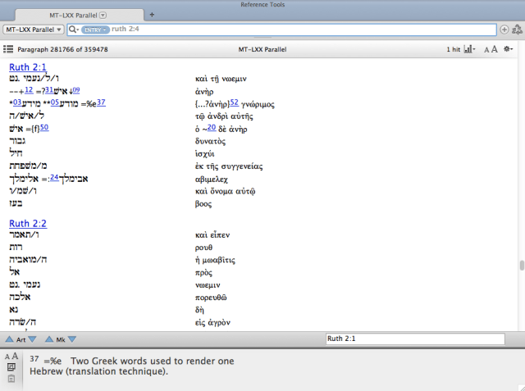The height and width of the screenshot is (391, 525).
Task: Click the lock icon in Instant Details pane
Action: (x=11, y=379)
